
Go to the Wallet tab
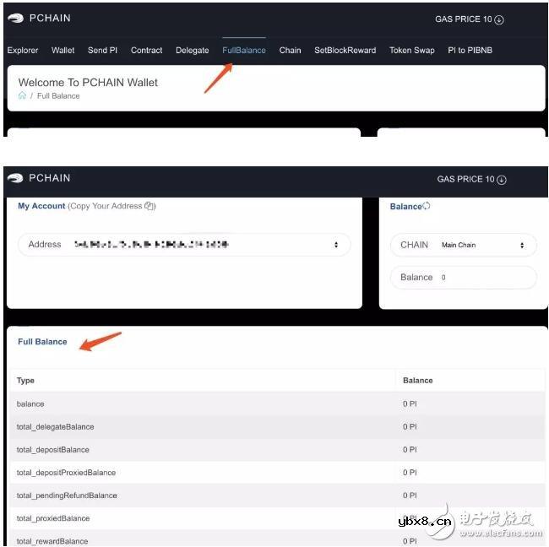(63, 51)
